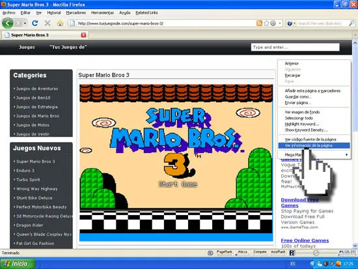Screen dimensions: 358x269
Task: Click the RSS feed icon in address bar
Action: pos(259,23)
